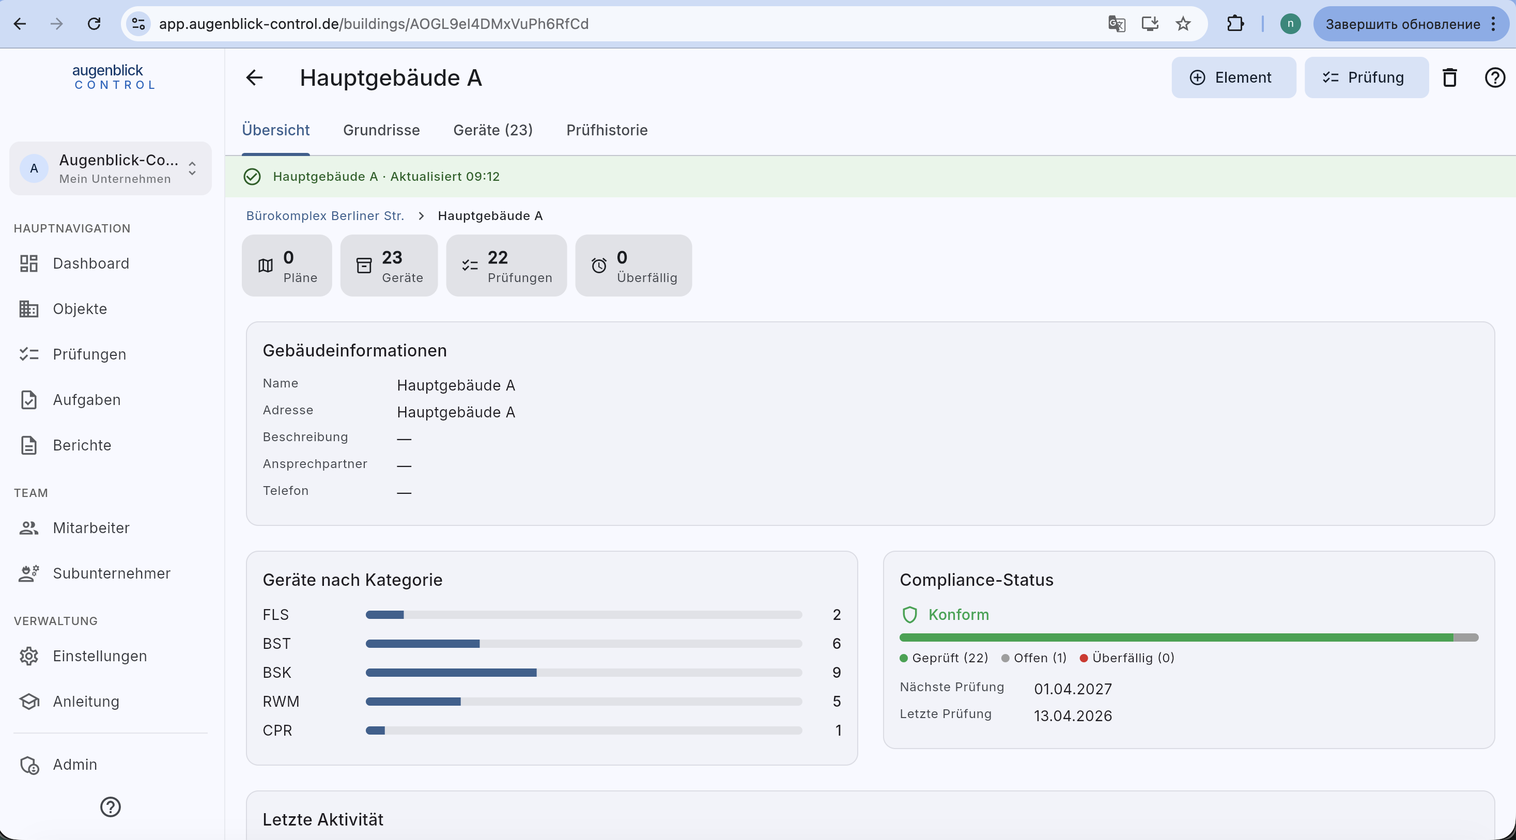
Task: Select the Übersicht tab
Action: [275, 130]
